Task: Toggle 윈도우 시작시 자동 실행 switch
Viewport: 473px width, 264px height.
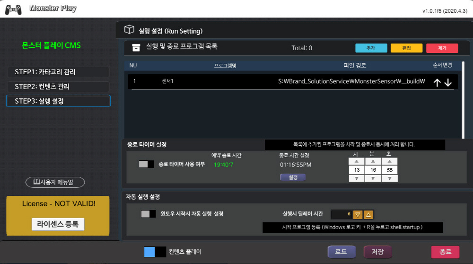Action: click(x=149, y=214)
